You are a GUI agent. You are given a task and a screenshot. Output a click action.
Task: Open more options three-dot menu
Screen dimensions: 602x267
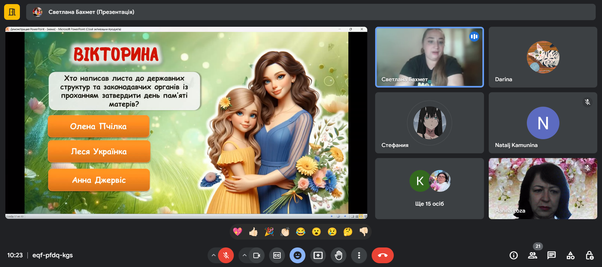point(359,255)
